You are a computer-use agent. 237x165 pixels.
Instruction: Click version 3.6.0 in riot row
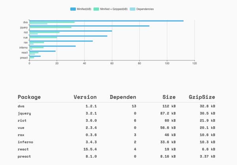click(x=91, y=120)
